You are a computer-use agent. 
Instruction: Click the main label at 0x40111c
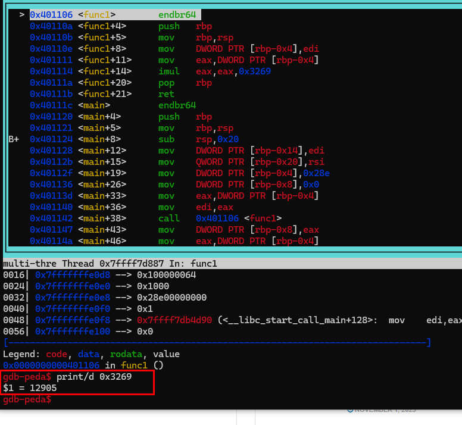pyautogui.click(x=94, y=105)
